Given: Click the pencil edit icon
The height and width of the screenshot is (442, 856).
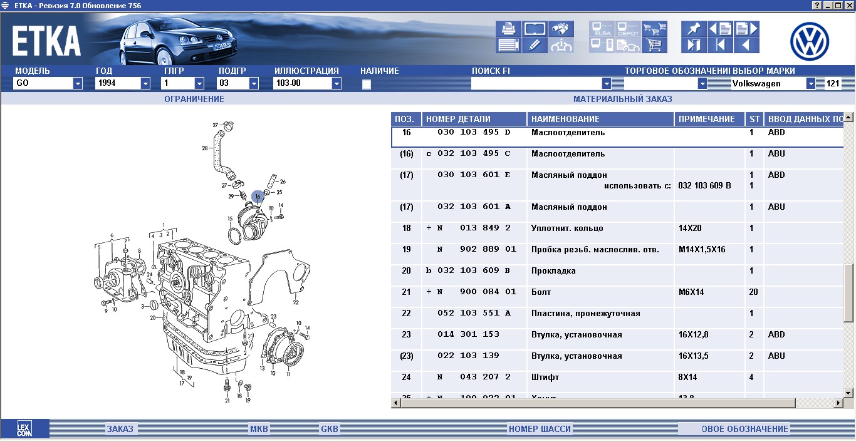Looking at the screenshot, I should tap(535, 45).
